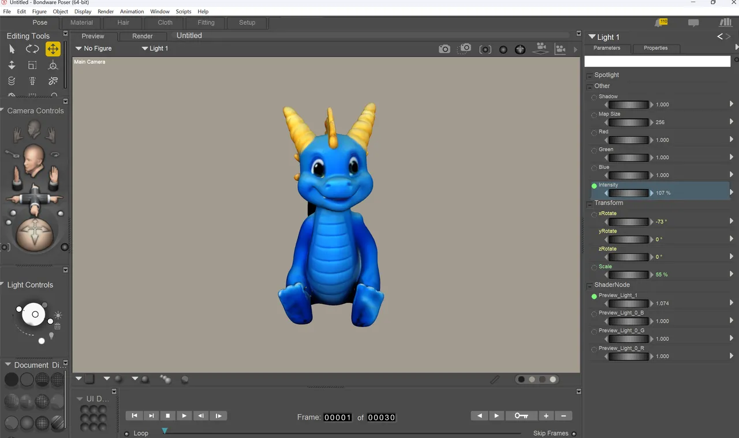Screen dimensions: 739x438
Task: Toggle the green Intensity animation dot
Action: click(594, 186)
